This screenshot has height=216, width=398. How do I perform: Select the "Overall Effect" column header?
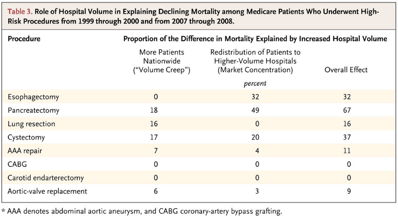coord(346,70)
